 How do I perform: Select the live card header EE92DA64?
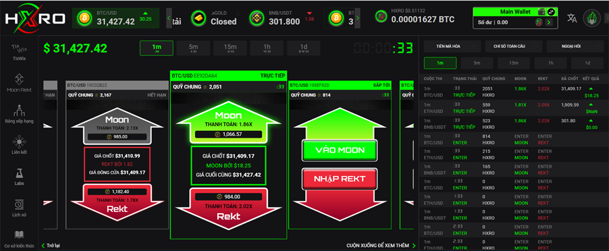point(228,76)
